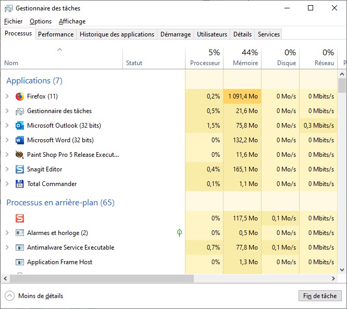Click the green leaf status icon
347x309 pixels.
tap(179, 233)
